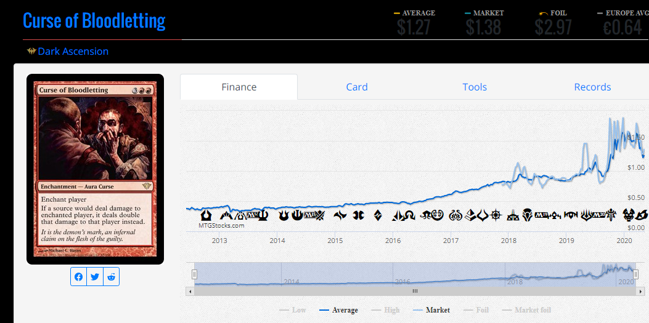649x323 pixels.
Task: Click the Dark Ascension set icon
Action: [x=31, y=52]
